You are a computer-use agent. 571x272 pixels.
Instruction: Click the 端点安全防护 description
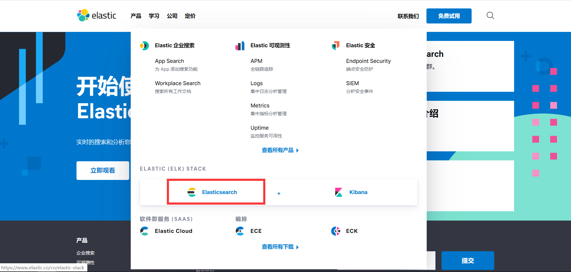(360, 69)
